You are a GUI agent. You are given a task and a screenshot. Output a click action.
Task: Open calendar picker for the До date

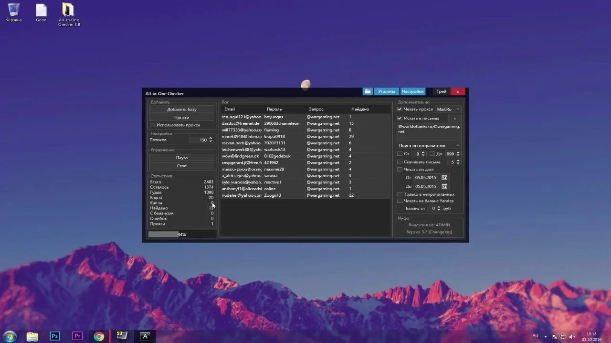click(444, 186)
